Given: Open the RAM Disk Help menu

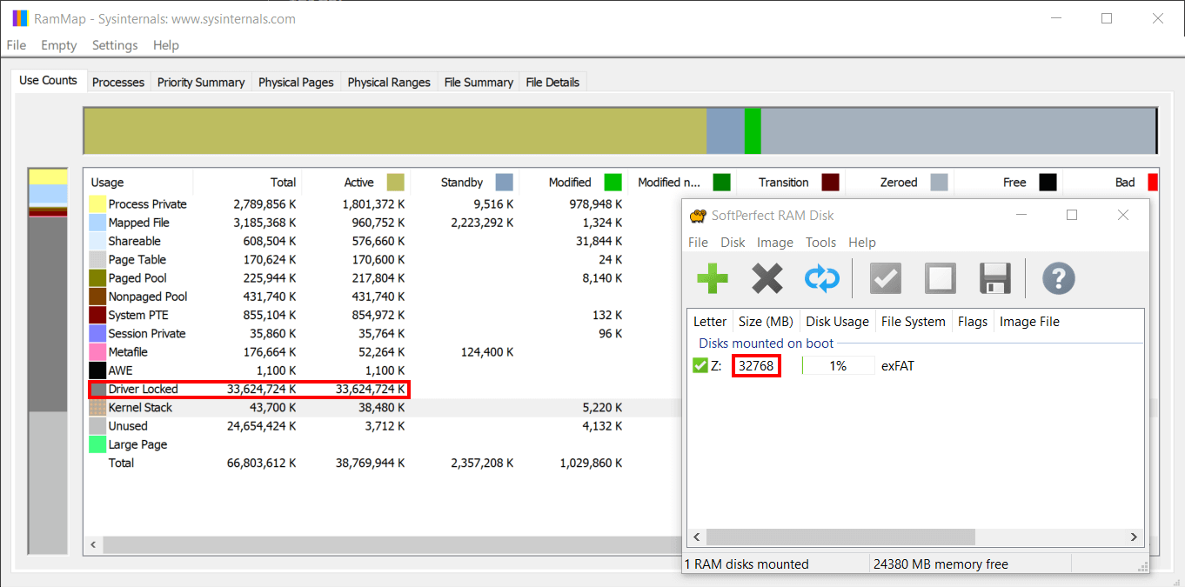Looking at the screenshot, I should click(862, 243).
